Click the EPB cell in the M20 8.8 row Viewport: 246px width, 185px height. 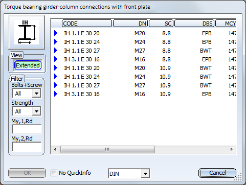[207, 33]
